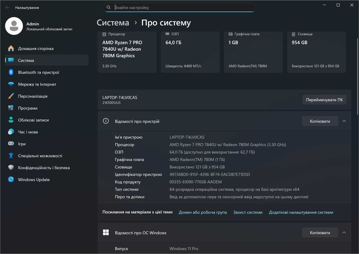Copy Windows info with lower Копіювати button

point(320,233)
